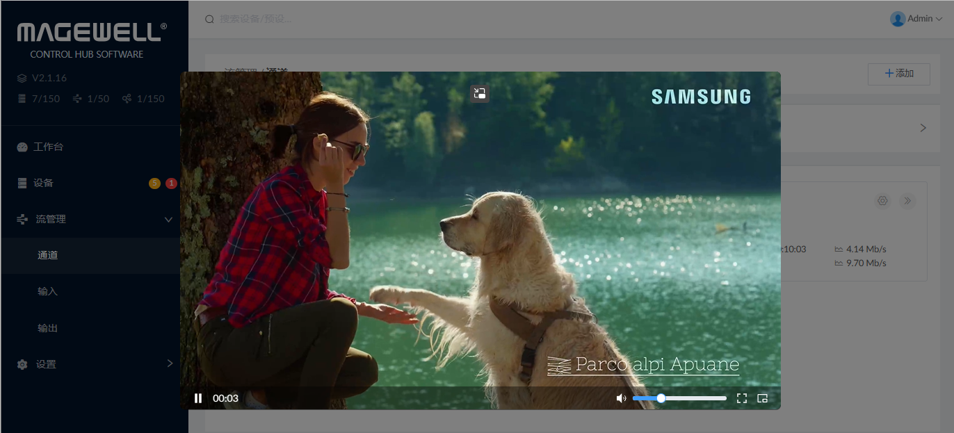Open the Admin user dropdown
This screenshot has width=954, height=433.
pos(916,19)
